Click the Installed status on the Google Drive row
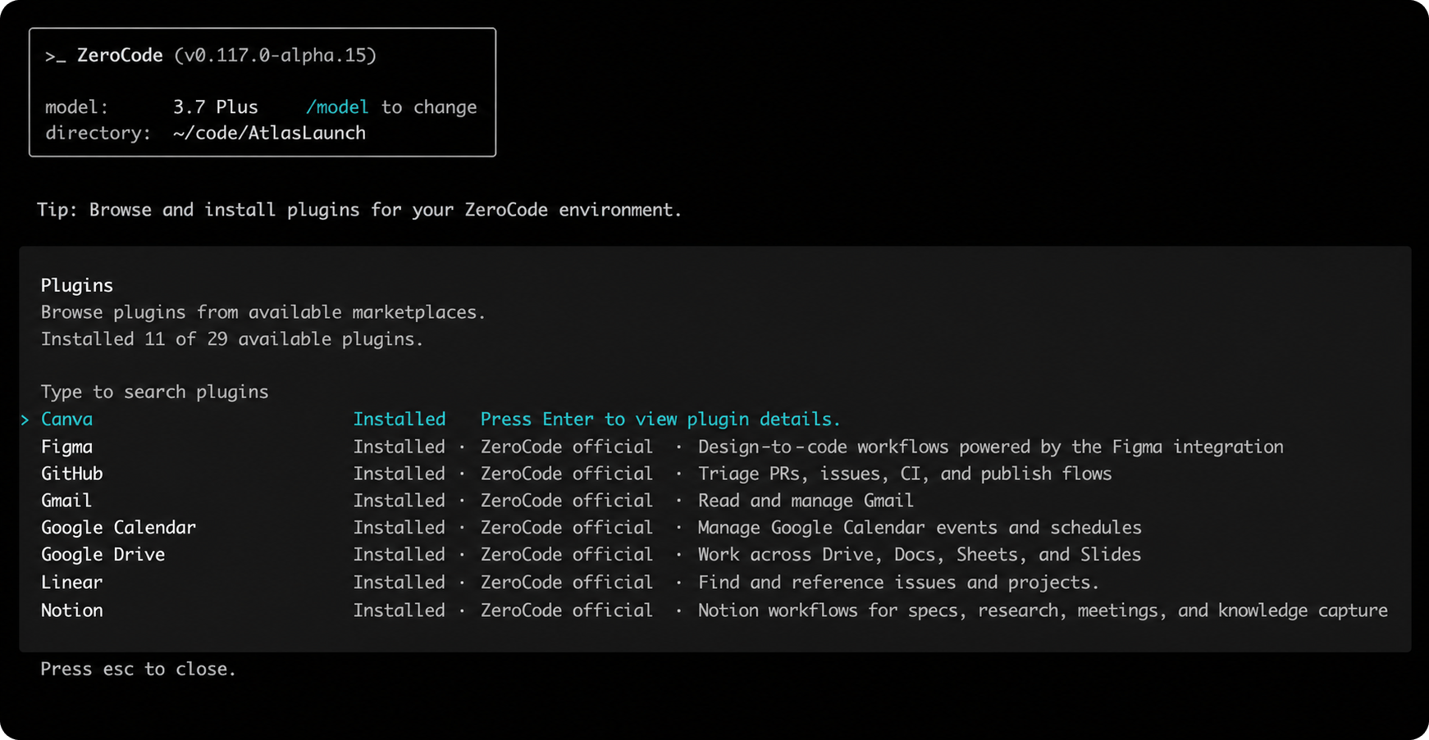The image size is (1429, 740). point(399,555)
